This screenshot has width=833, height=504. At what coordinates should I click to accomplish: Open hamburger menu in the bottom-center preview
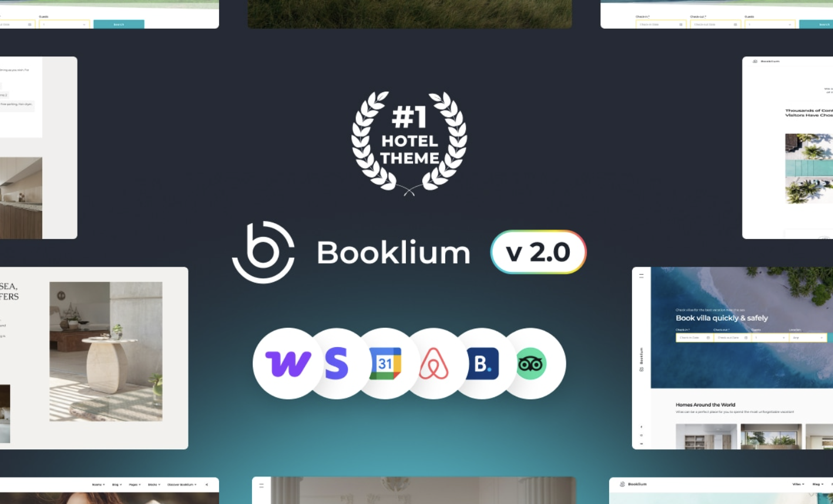pyautogui.click(x=261, y=486)
